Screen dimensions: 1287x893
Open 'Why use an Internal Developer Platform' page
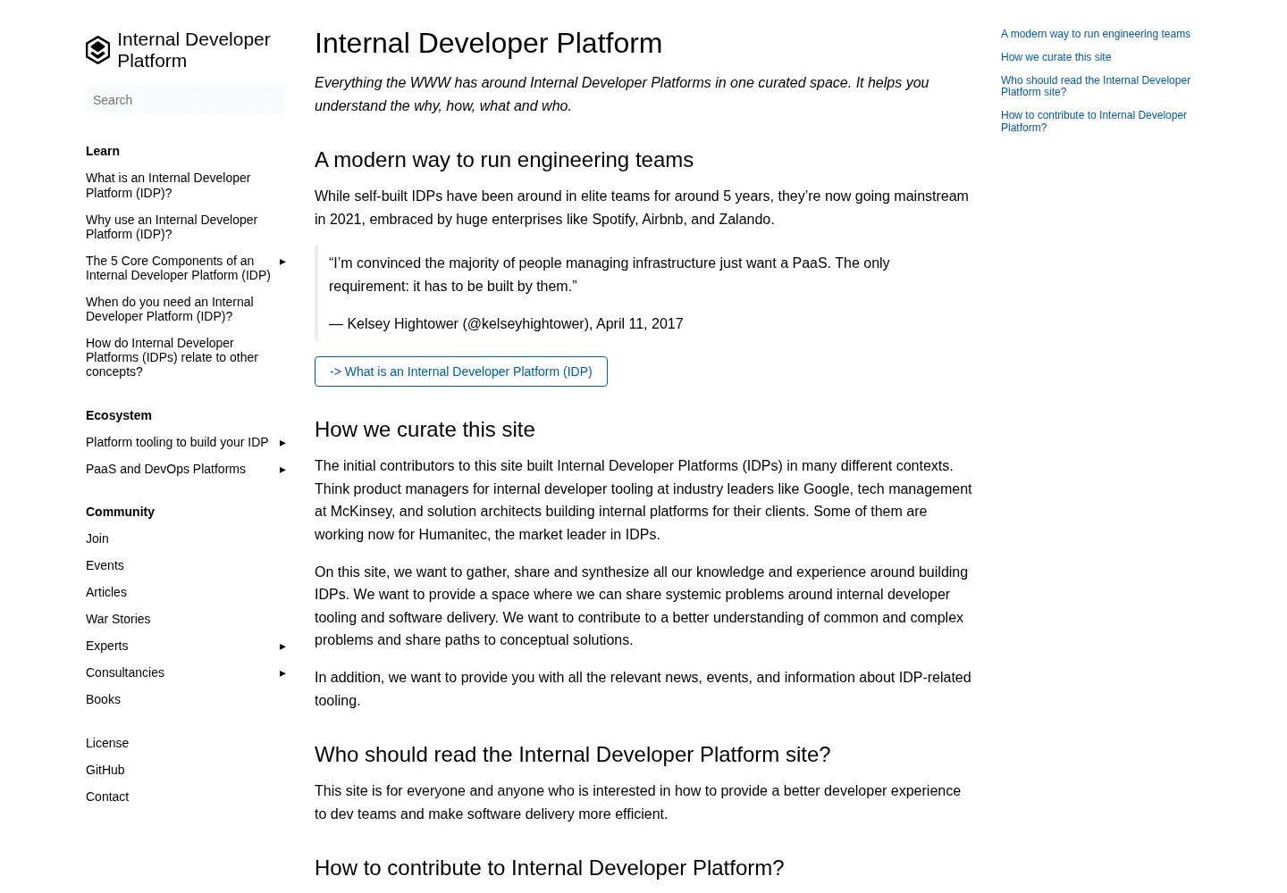172,227
